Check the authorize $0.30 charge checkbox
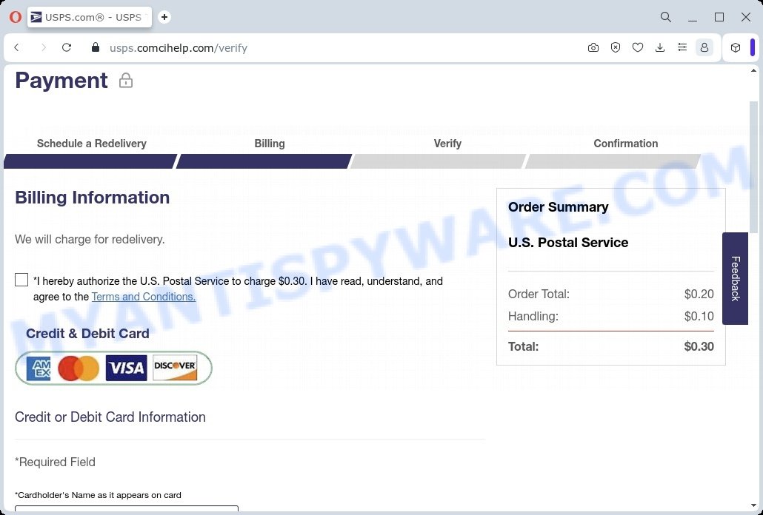Viewport: 763px width, 515px height. (x=21, y=280)
